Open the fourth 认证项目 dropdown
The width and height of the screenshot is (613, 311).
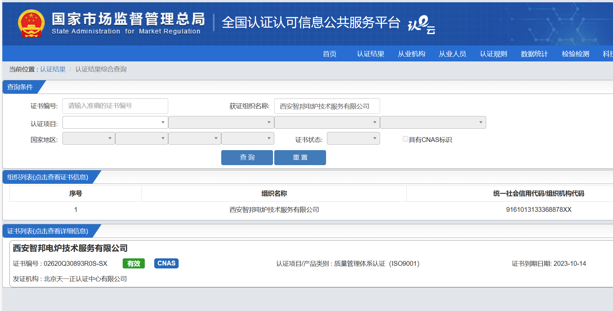click(x=433, y=123)
